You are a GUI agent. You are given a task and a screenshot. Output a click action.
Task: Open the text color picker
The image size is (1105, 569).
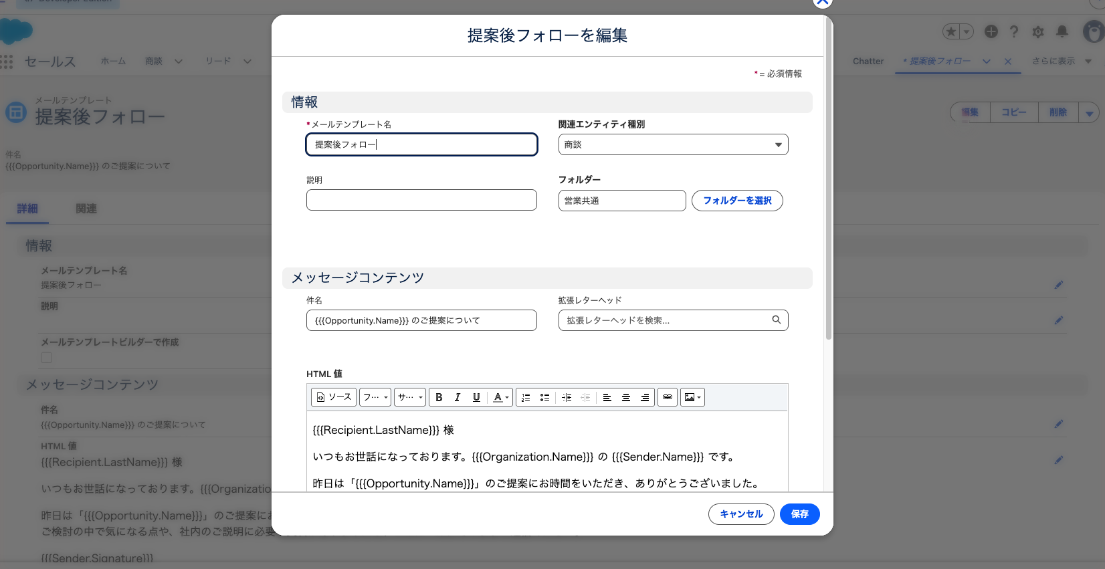click(501, 397)
